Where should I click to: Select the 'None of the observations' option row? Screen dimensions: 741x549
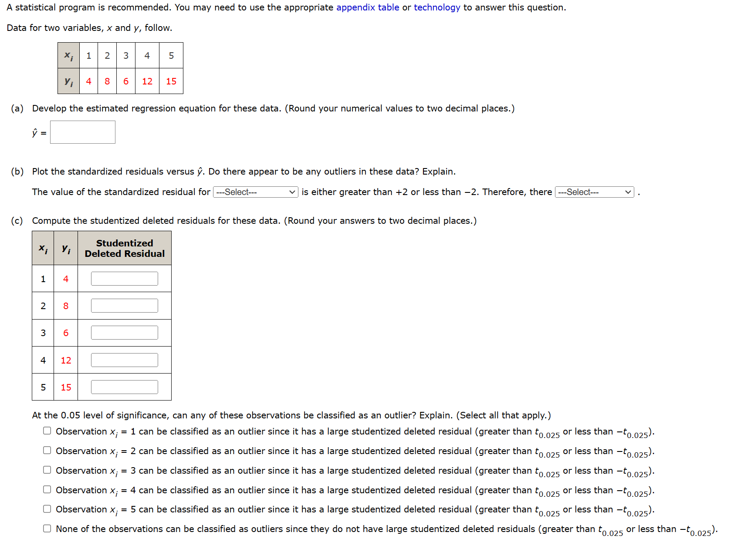point(305,528)
